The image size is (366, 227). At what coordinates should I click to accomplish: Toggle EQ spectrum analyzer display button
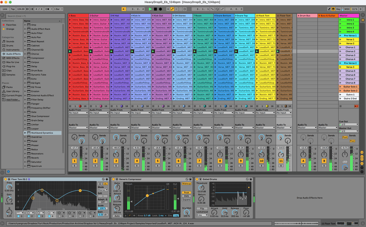(105, 184)
